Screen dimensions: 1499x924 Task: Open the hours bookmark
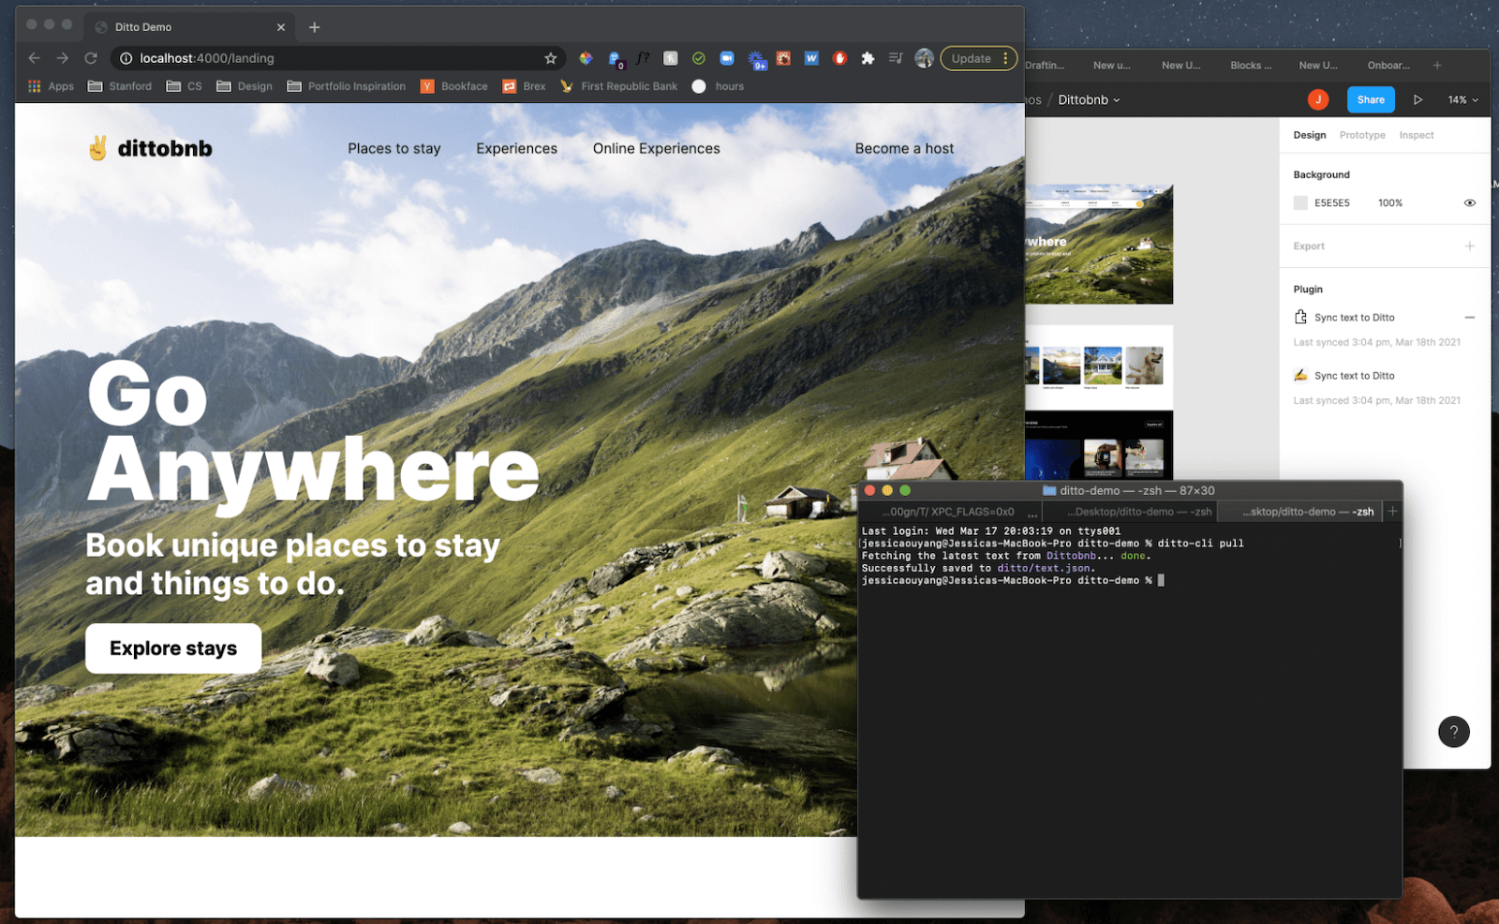point(718,86)
